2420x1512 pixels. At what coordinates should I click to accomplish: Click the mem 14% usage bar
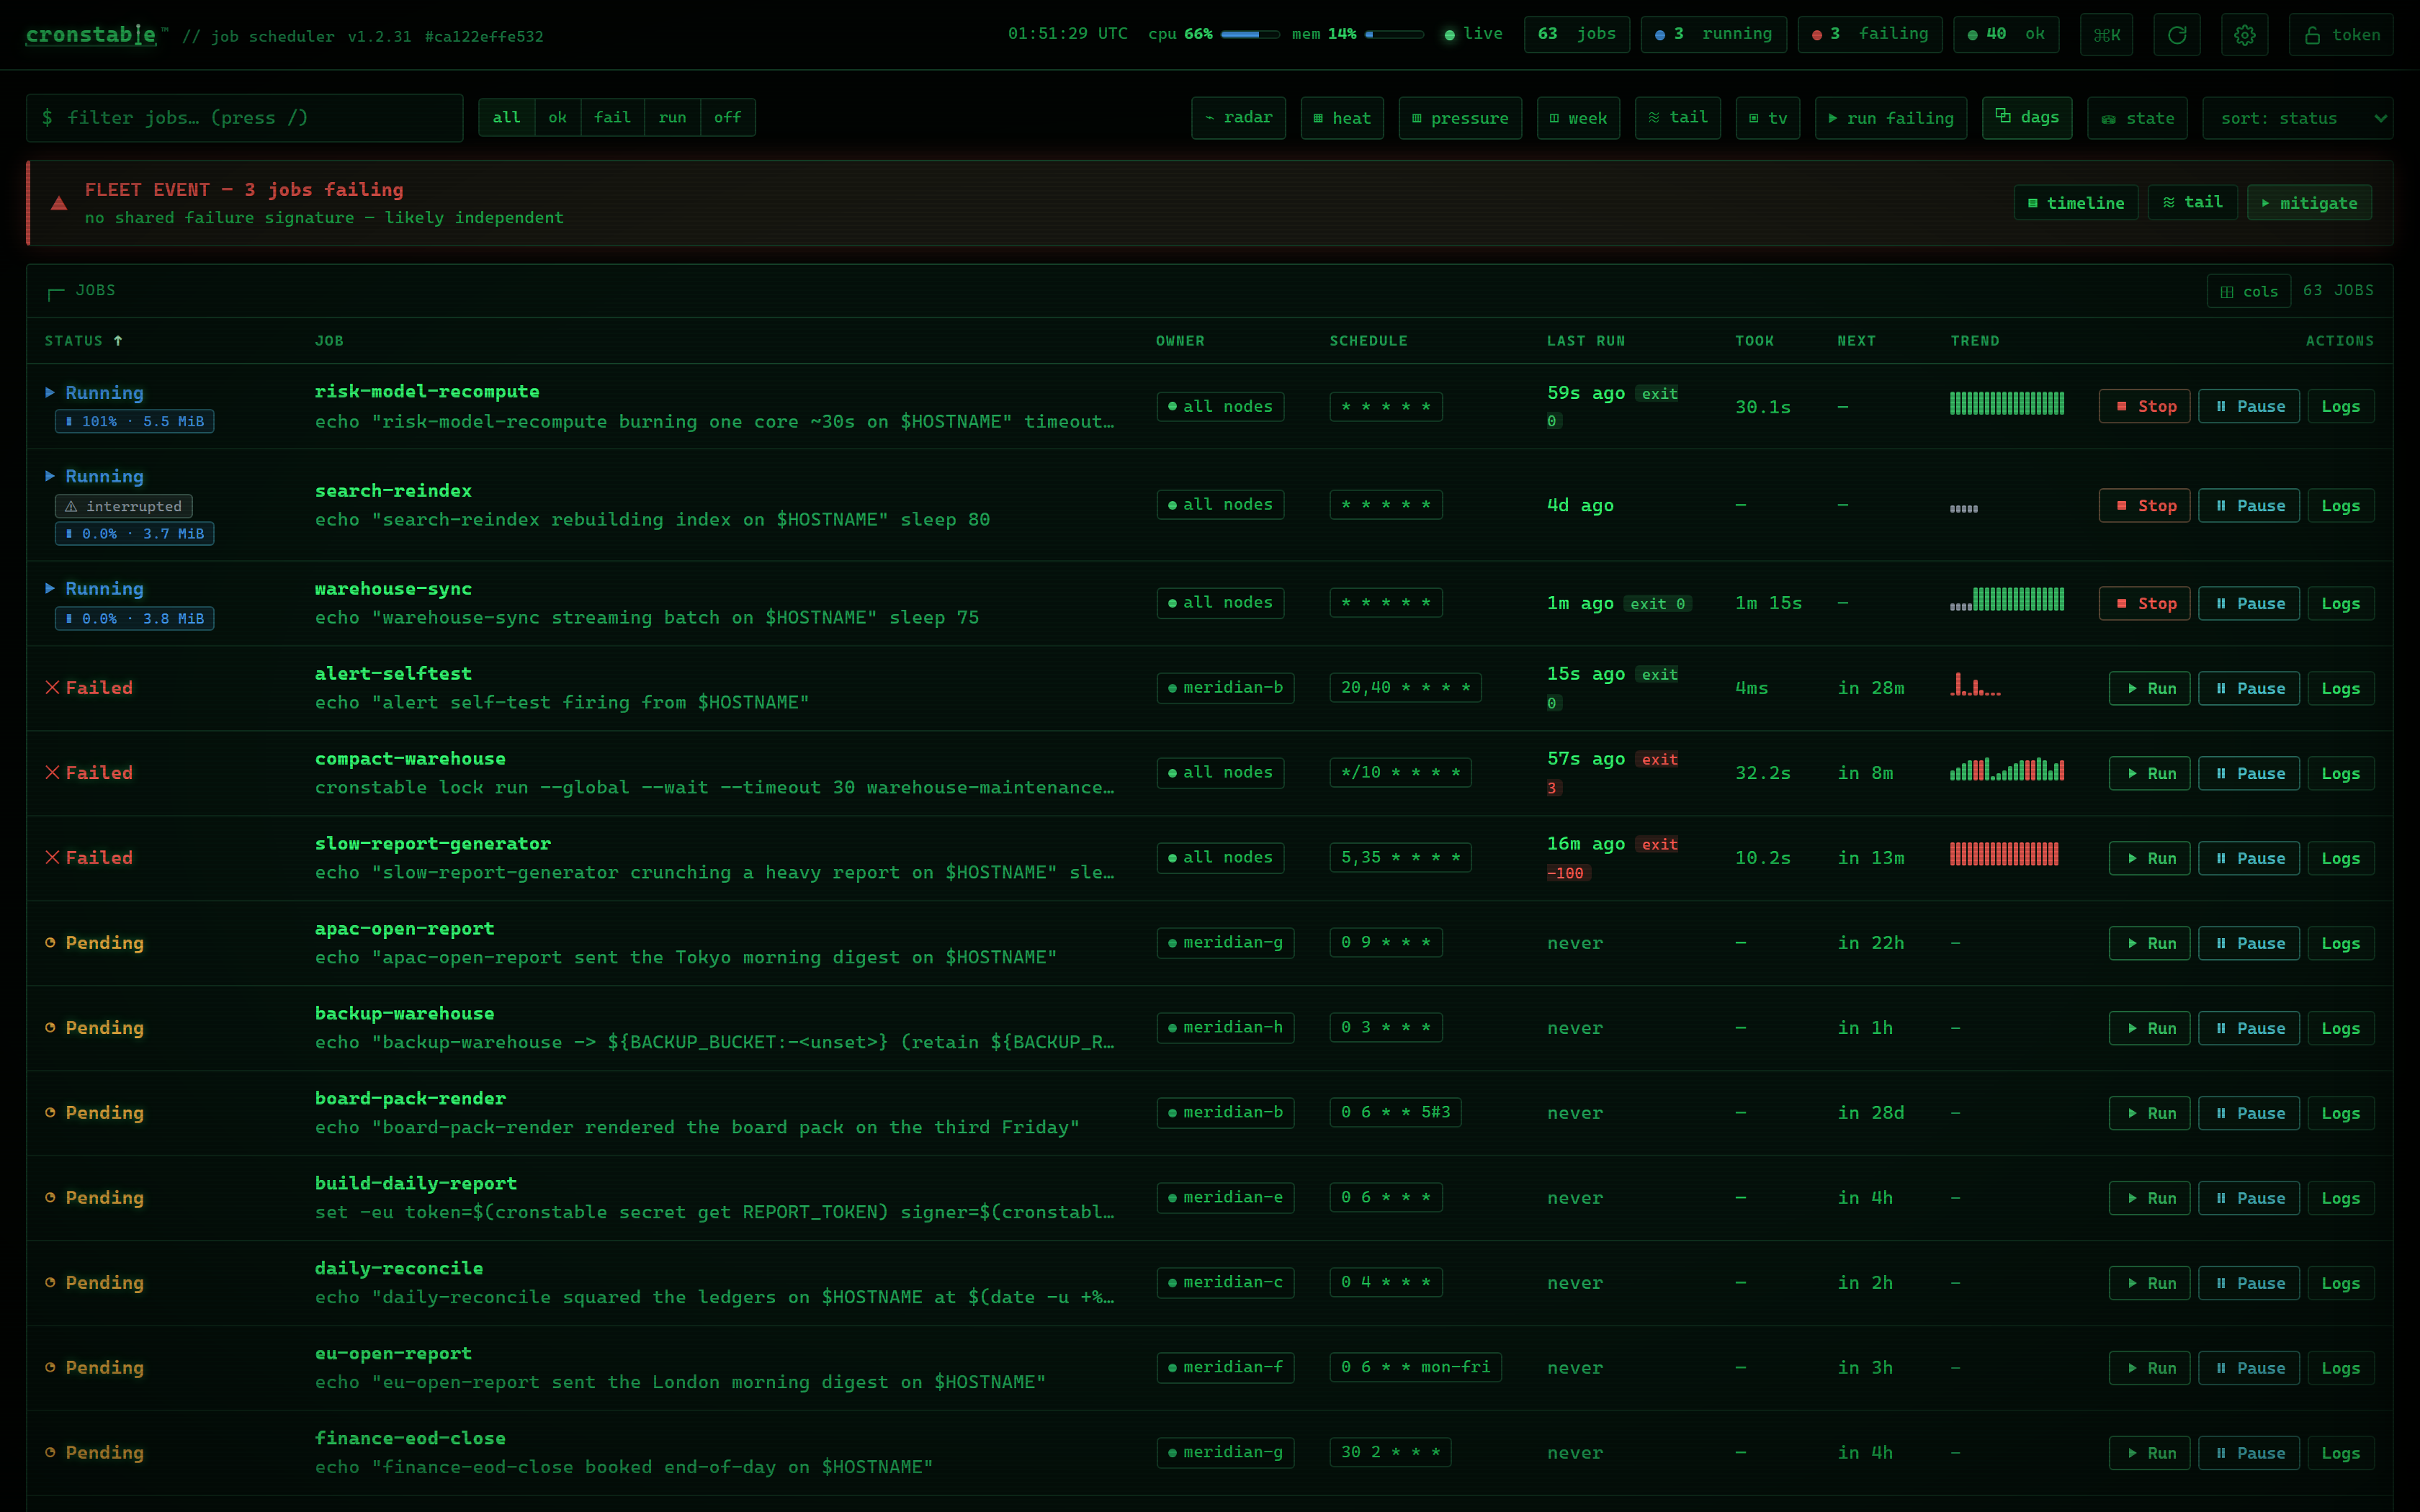[1394, 35]
